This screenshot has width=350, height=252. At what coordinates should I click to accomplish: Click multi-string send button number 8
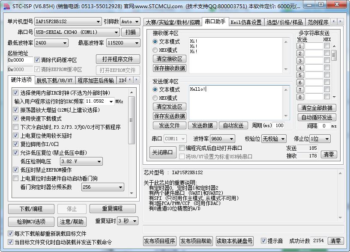[x=300, y=97]
